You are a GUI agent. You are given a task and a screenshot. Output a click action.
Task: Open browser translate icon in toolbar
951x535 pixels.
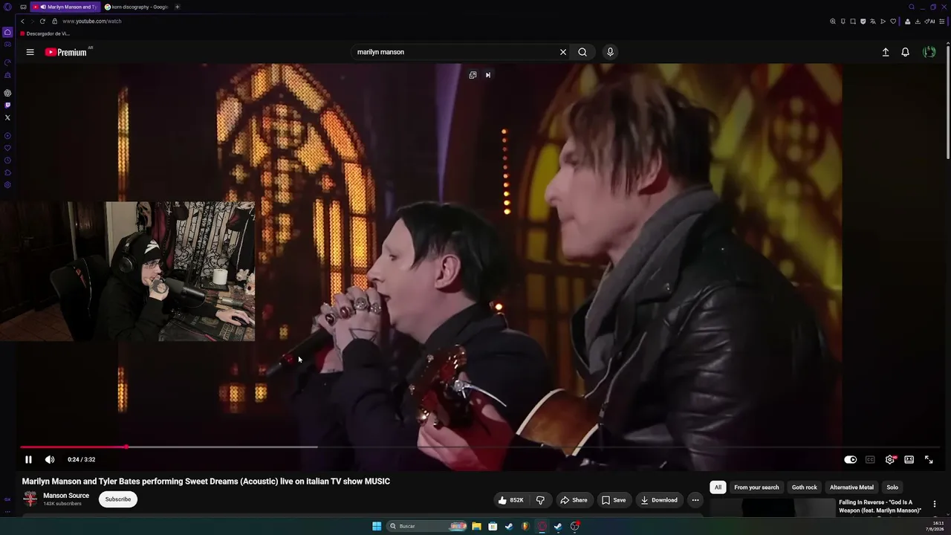(873, 22)
